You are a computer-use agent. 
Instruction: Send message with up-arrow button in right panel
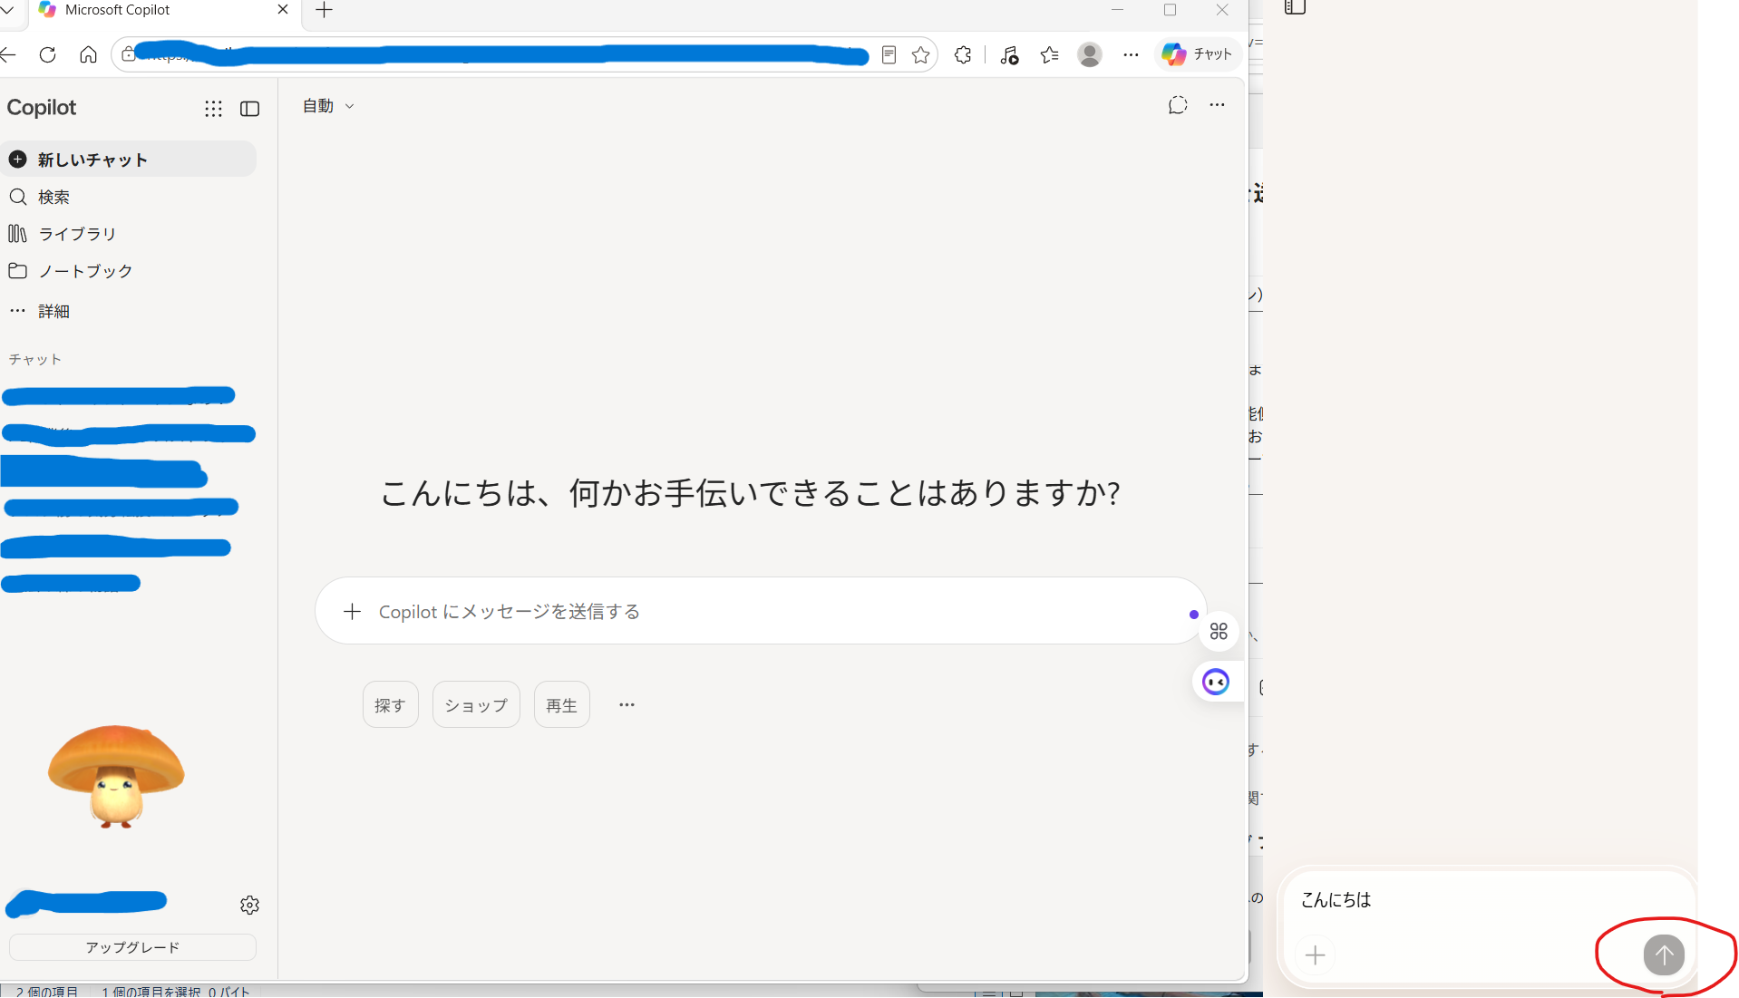click(x=1664, y=954)
